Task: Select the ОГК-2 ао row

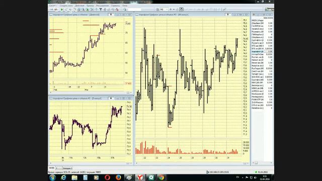Action: [262, 105]
